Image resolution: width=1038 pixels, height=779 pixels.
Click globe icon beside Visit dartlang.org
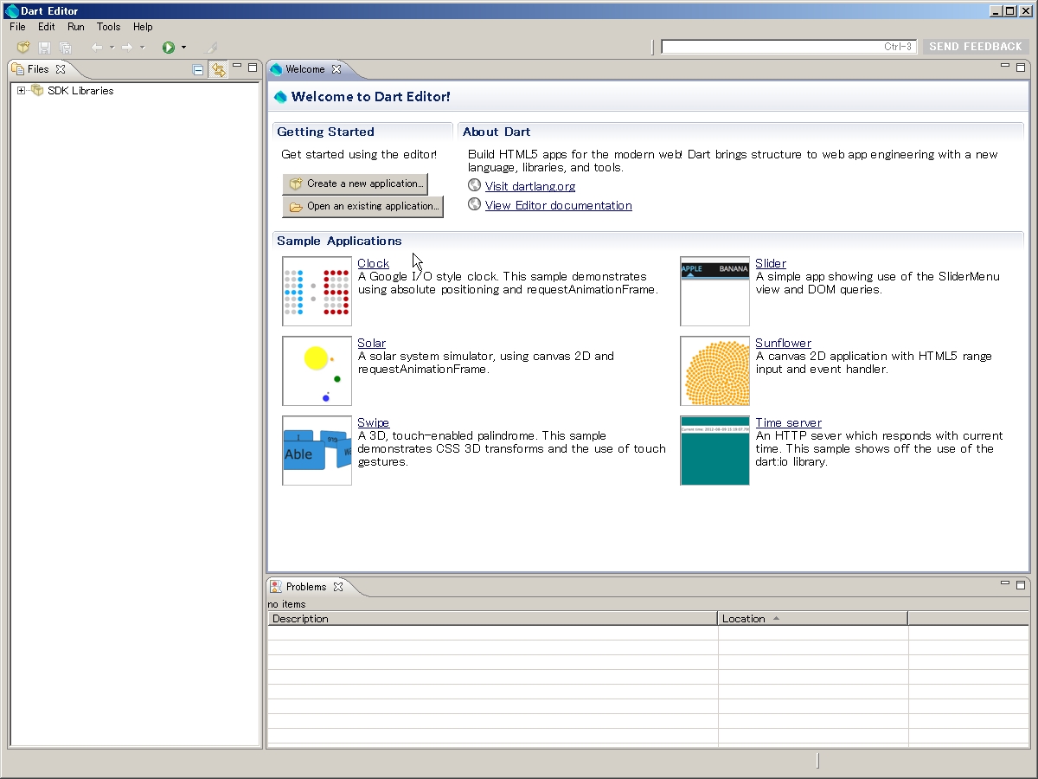pos(474,185)
